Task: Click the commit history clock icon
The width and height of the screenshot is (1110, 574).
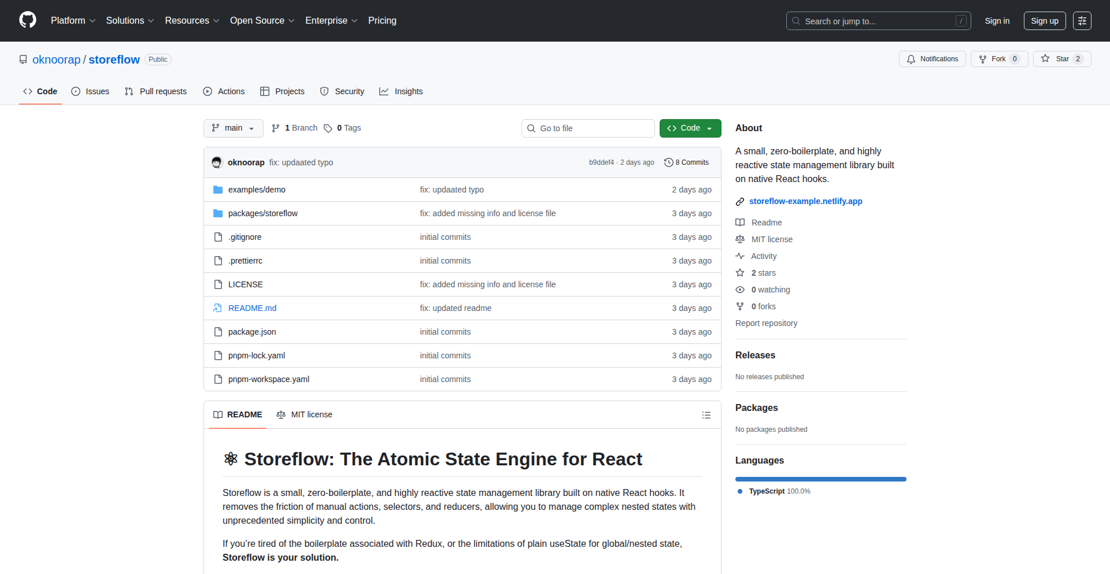Action: pyautogui.click(x=668, y=162)
